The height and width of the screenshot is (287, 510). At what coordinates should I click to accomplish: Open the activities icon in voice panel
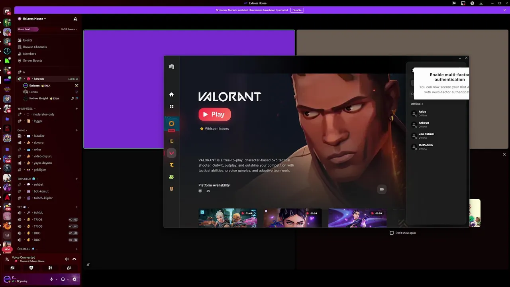pos(50,268)
